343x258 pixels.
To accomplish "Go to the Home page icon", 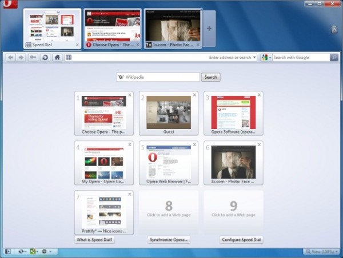I will 57,57.
